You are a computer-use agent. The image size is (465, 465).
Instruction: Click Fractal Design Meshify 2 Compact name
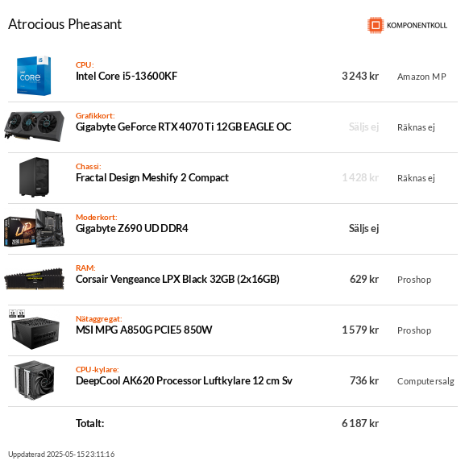(152, 177)
